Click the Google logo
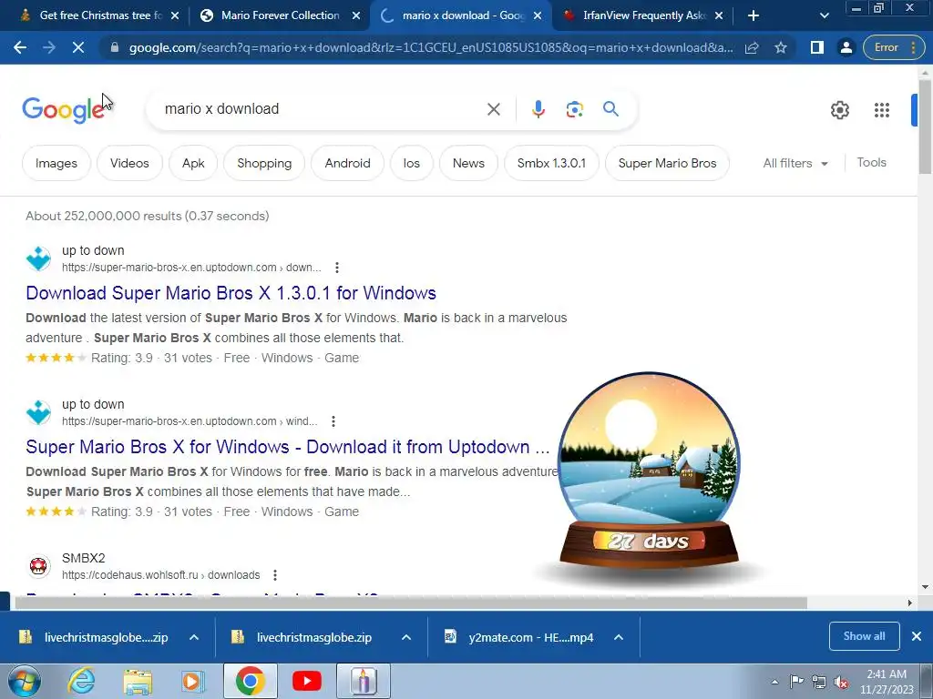Screen dimensions: 933x699 click(x=64, y=110)
